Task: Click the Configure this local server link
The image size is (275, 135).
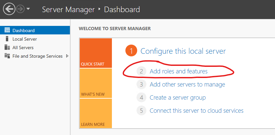Action: pos(183,51)
